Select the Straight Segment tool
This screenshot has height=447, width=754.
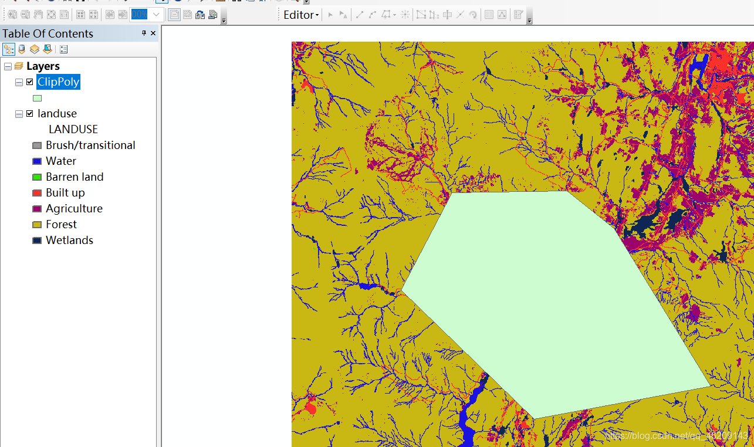360,15
